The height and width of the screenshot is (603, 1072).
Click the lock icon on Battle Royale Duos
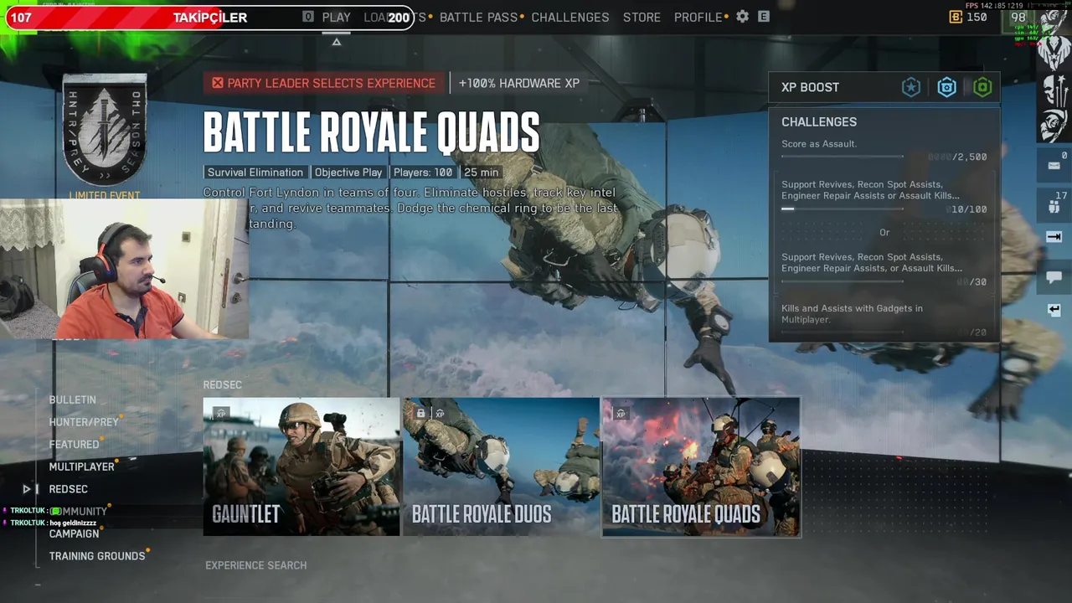coord(421,413)
